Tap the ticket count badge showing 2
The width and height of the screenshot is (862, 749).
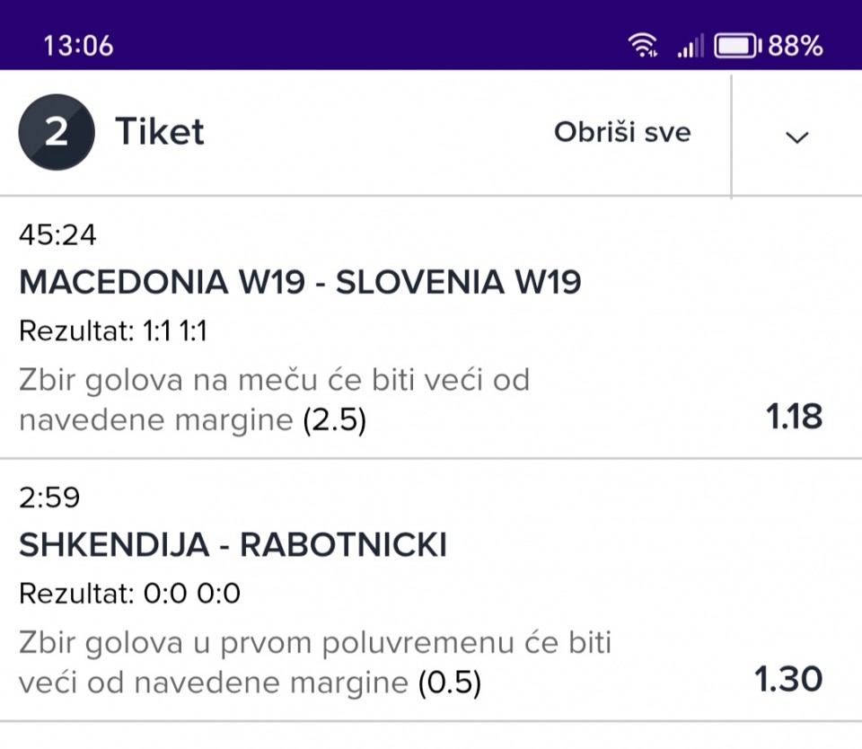coord(57,133)
